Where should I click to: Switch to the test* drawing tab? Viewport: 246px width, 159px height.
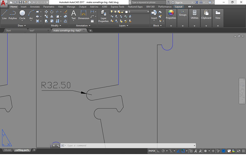coord(32,31)
